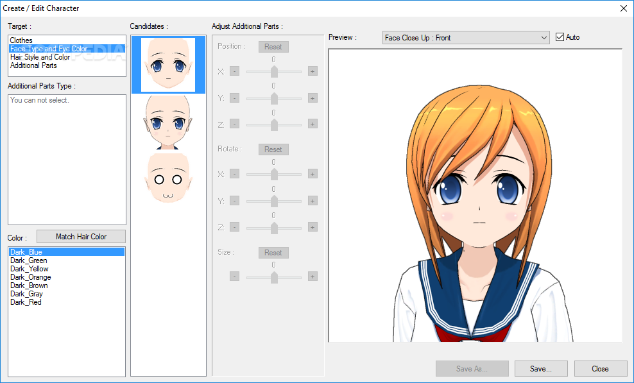Select Additional Parts in the Target list

coord(67,65)
